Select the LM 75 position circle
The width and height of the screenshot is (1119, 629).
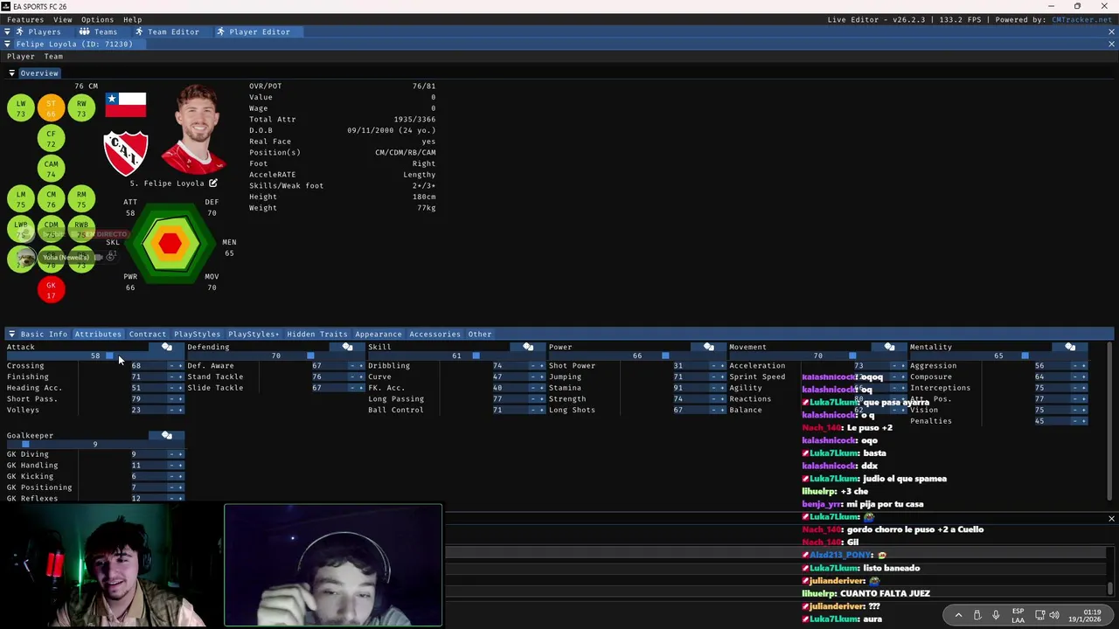pyautogui.click(x=21, y=199)
